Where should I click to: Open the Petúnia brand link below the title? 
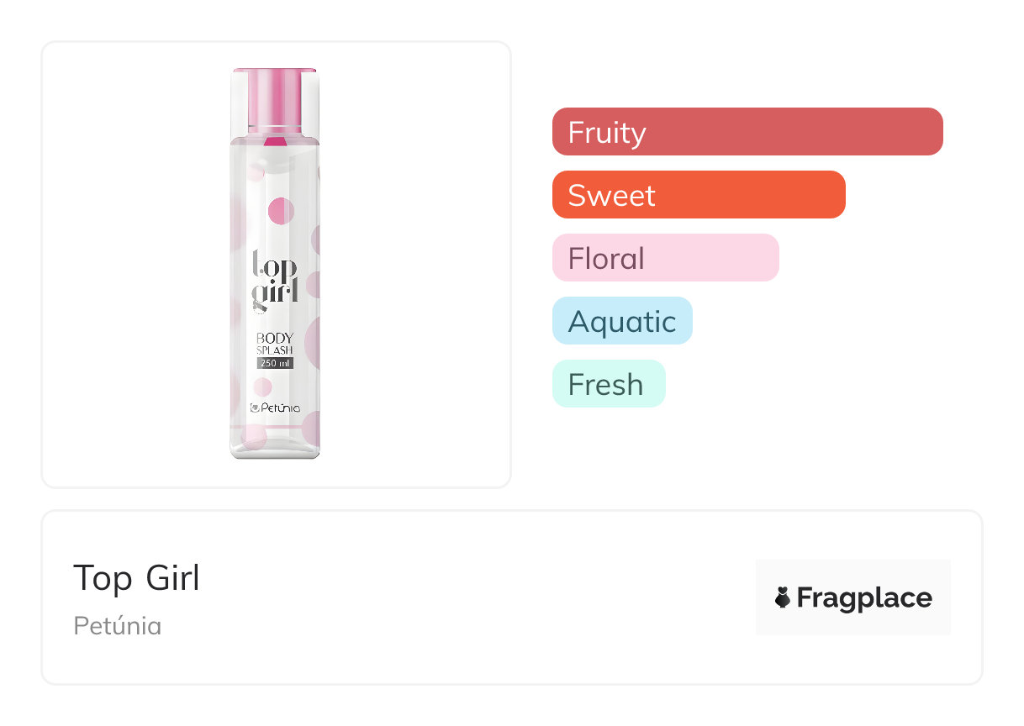117,625
